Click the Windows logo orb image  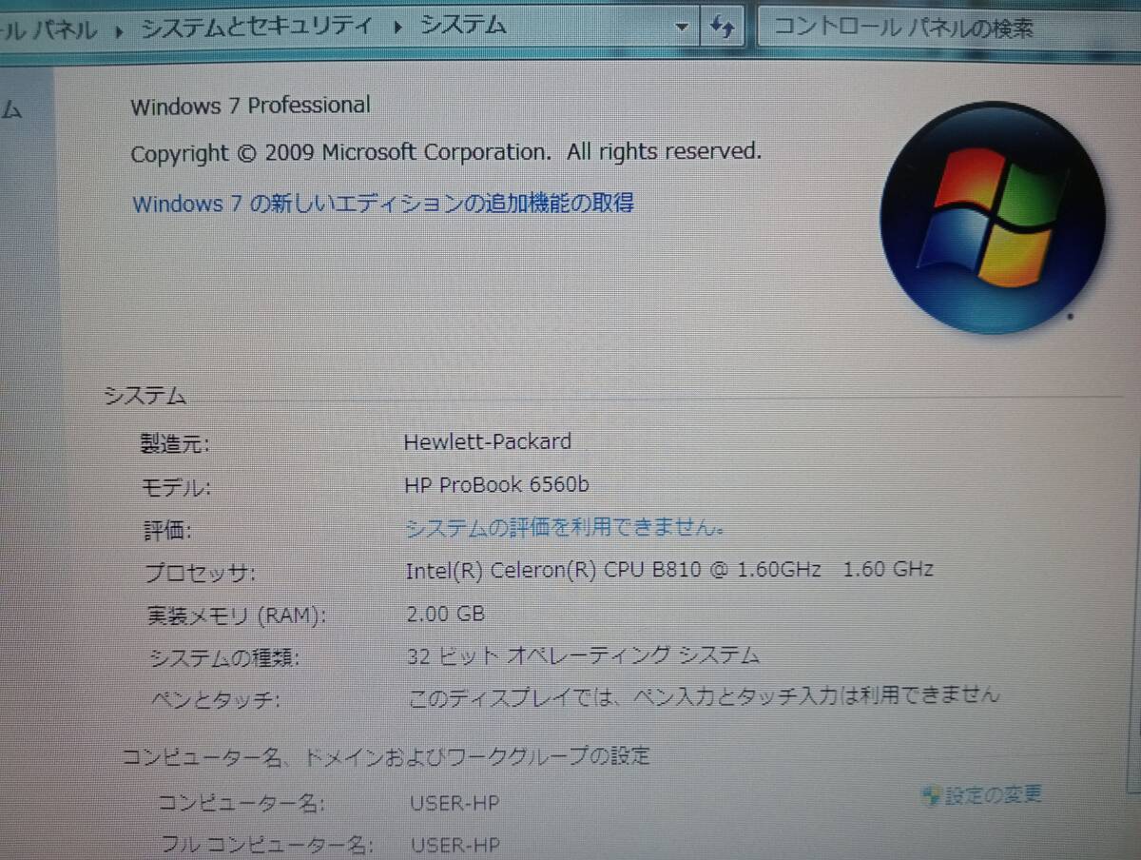pos(993,218)
